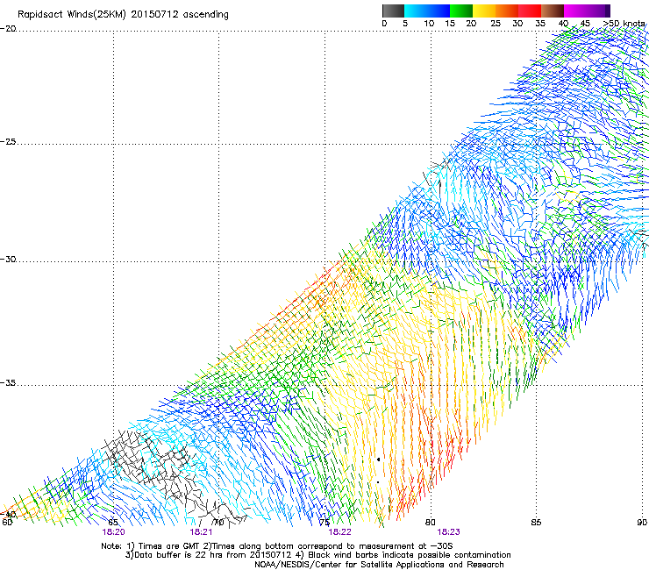
Task: Click the "10" value under the color bar
Action: (429, 24)
